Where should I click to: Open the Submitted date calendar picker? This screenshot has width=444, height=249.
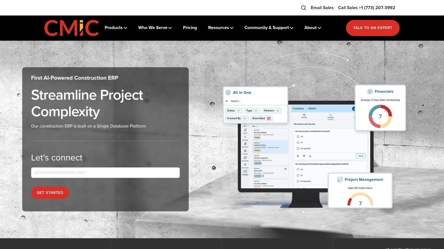[x=269, y=118]
